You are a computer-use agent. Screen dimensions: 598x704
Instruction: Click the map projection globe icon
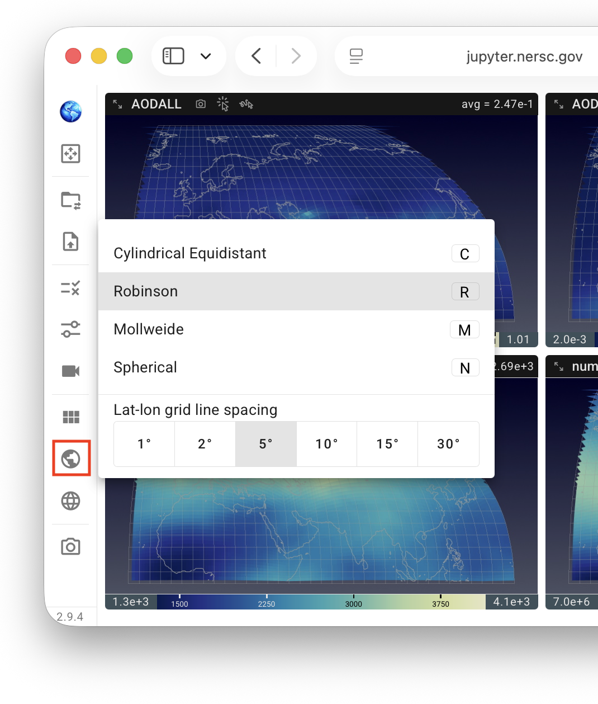click(71, 459)
